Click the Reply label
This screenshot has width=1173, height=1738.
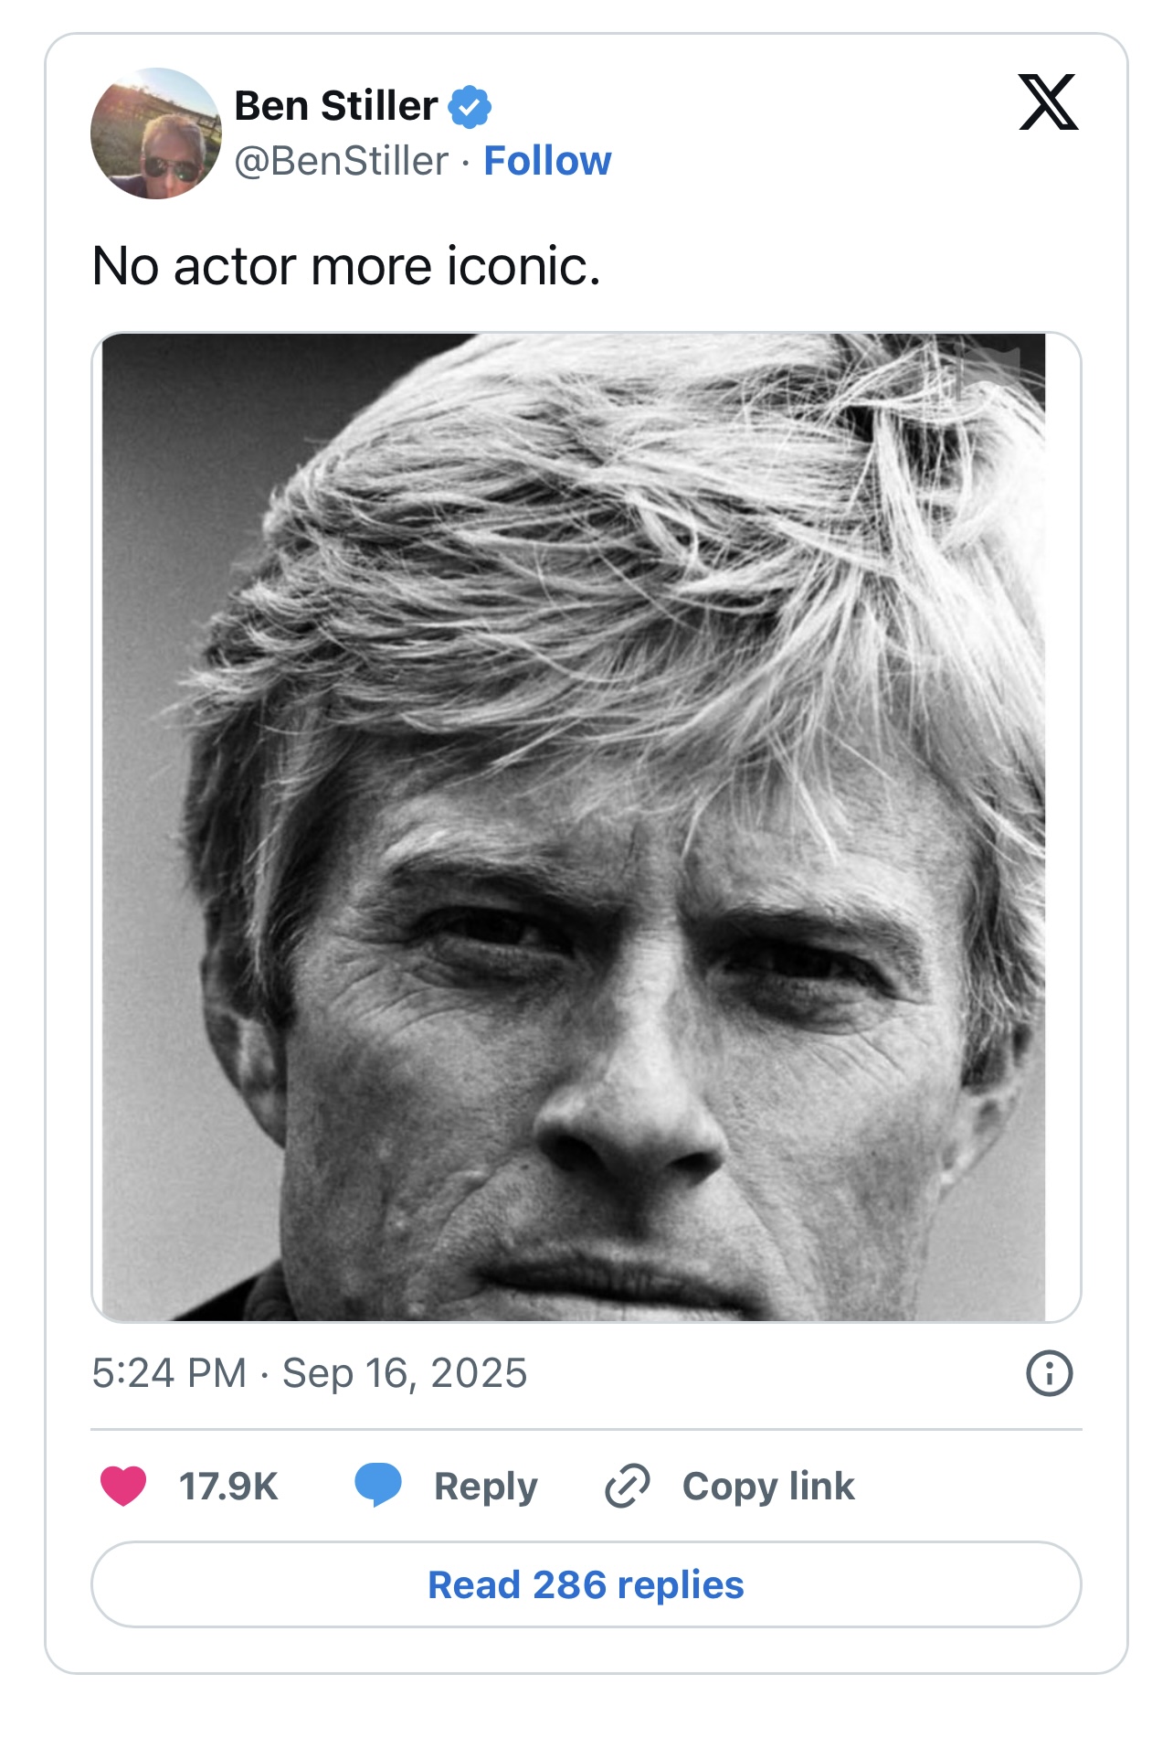click(486, 1487)
